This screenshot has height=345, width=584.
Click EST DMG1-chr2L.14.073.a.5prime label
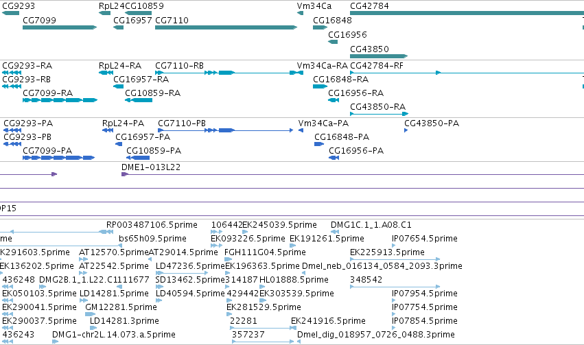point(114,335)
